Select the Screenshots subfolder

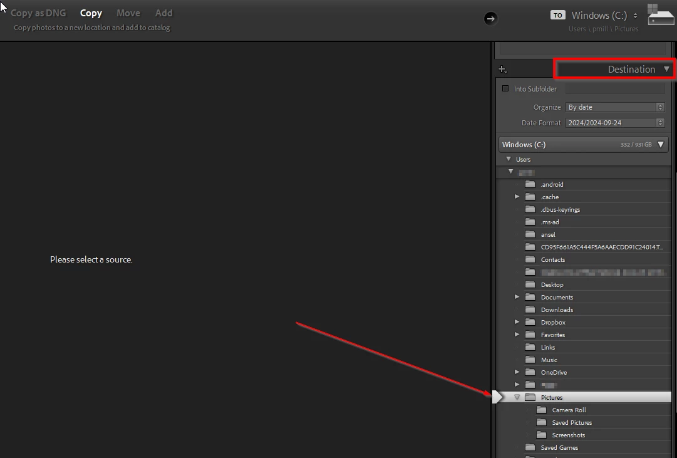[x=569, y=435]
